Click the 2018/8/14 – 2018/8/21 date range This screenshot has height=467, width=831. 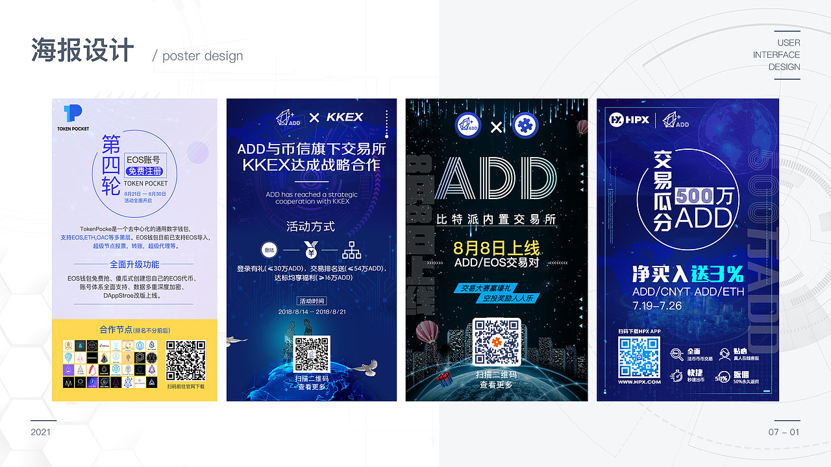[312, 312]
